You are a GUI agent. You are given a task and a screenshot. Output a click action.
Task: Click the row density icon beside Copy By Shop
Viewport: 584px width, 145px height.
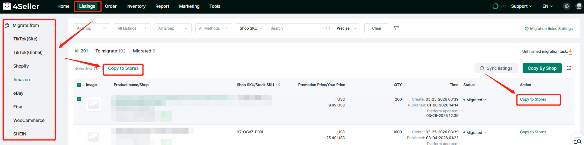point(569,68)
